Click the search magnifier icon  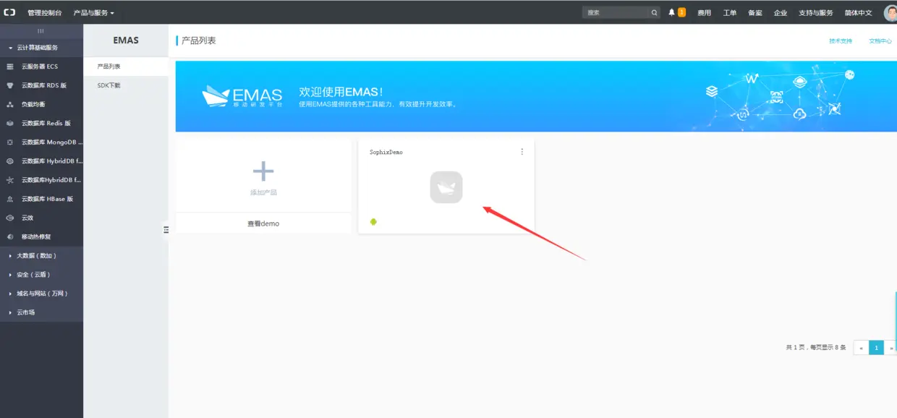654,12
